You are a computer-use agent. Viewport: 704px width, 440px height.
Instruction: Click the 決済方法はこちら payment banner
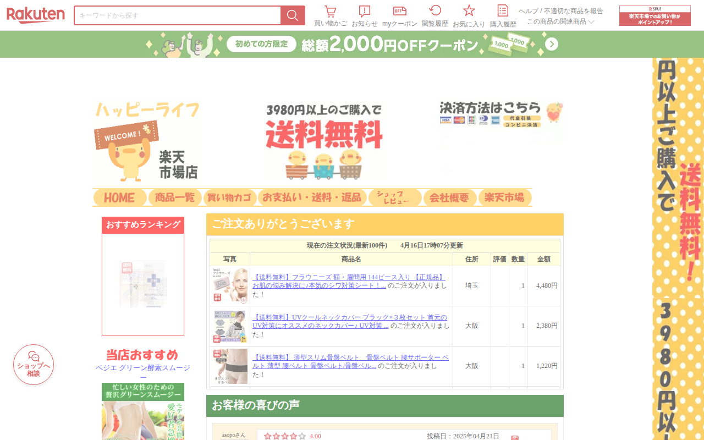(502, 114)
